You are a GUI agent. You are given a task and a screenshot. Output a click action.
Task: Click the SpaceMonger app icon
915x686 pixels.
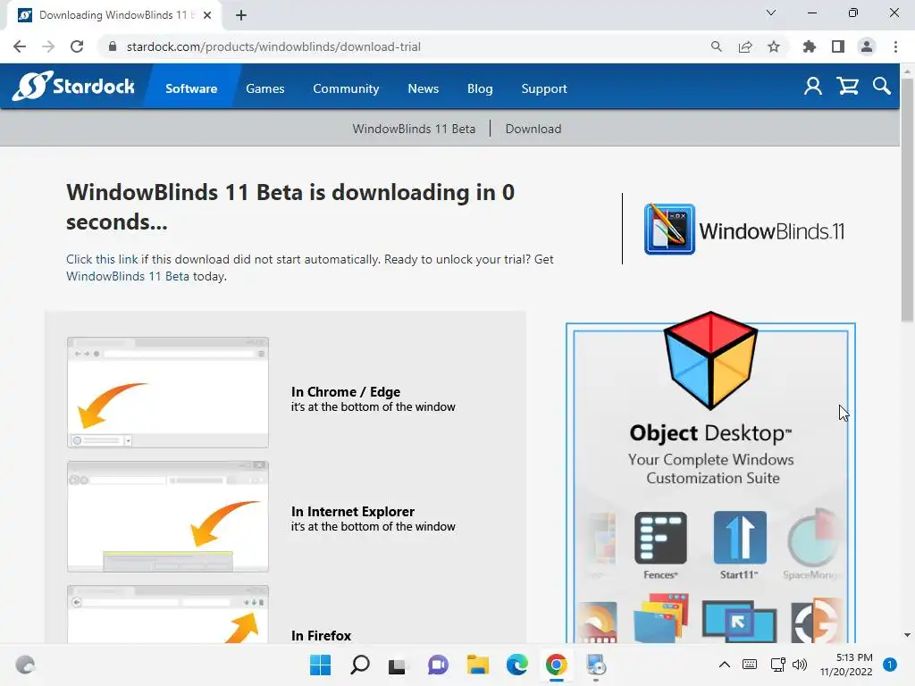813,538
